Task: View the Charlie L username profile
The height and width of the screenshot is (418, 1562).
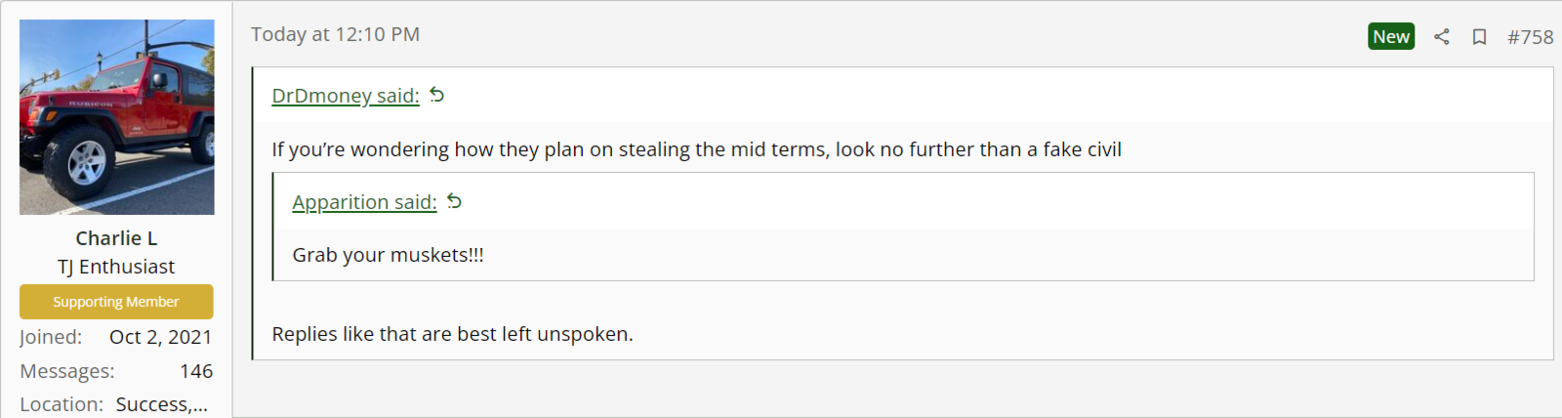Action: (x=116, y=238)
